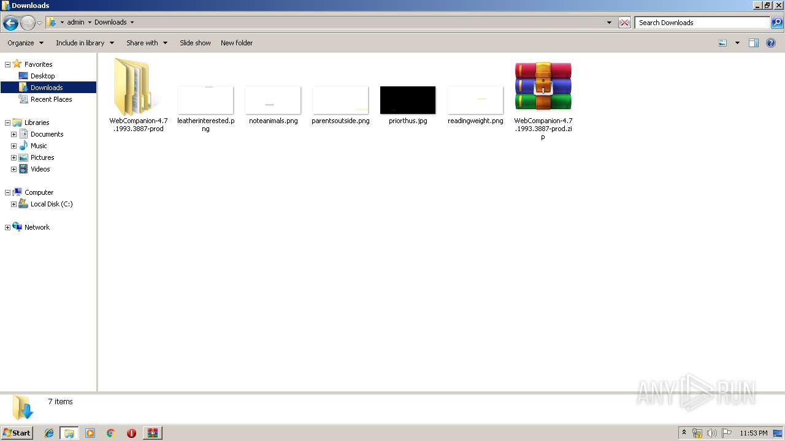Select Computer in navigation pane
Viewport: 785px width, 441px height.
tap(39, 192)
